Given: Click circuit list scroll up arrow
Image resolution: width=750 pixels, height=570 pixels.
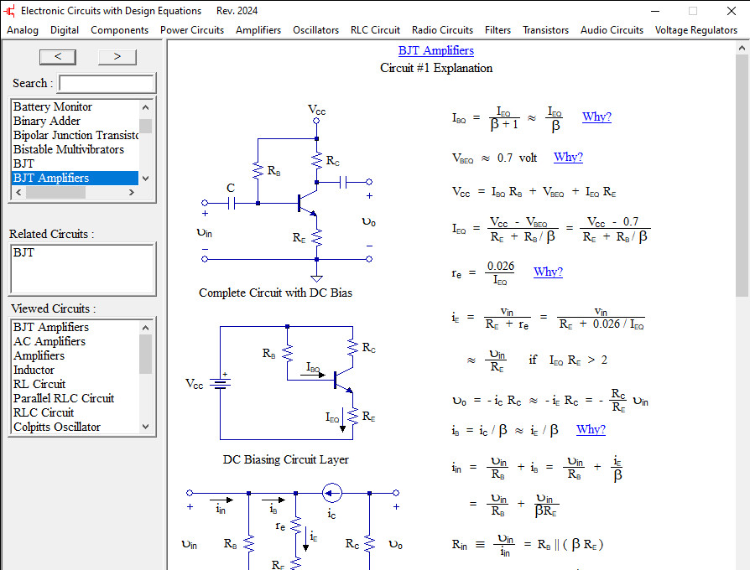Looking at the screenshot, I should point(146,107).
